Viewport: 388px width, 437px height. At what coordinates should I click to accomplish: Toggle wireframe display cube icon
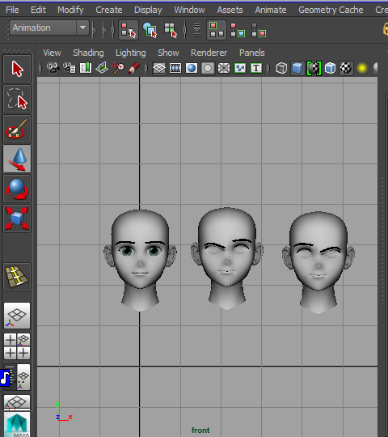(x=281, y=68)
